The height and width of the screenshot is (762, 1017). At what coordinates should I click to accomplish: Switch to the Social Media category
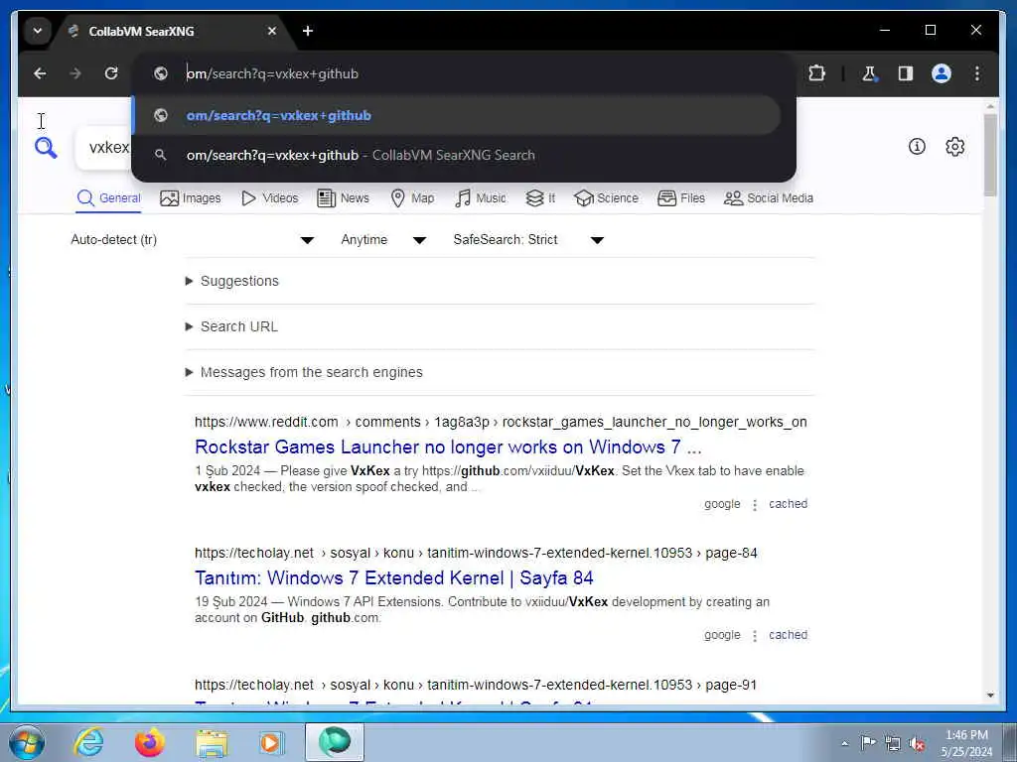tap(769, 198)
